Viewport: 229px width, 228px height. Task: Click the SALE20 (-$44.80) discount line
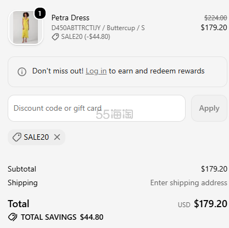click(86, 37)
